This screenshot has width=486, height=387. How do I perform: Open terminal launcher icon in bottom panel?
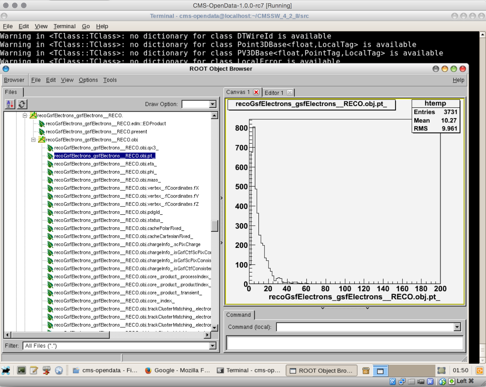[x=21, y=370]
